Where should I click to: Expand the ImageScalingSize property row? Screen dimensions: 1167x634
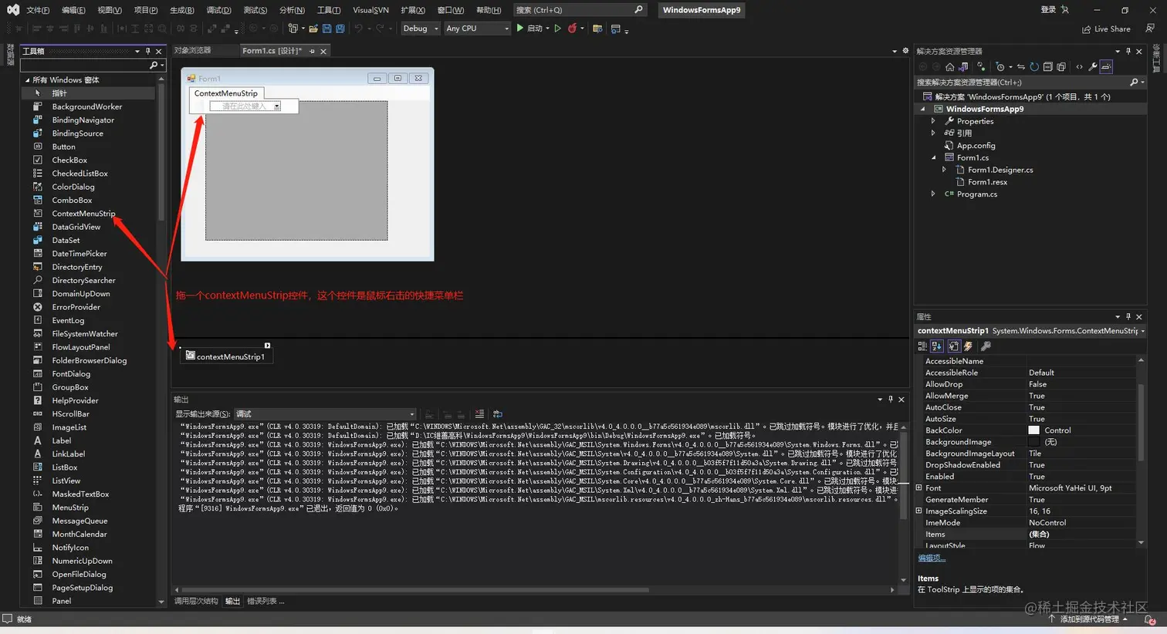tap(918, 511)
